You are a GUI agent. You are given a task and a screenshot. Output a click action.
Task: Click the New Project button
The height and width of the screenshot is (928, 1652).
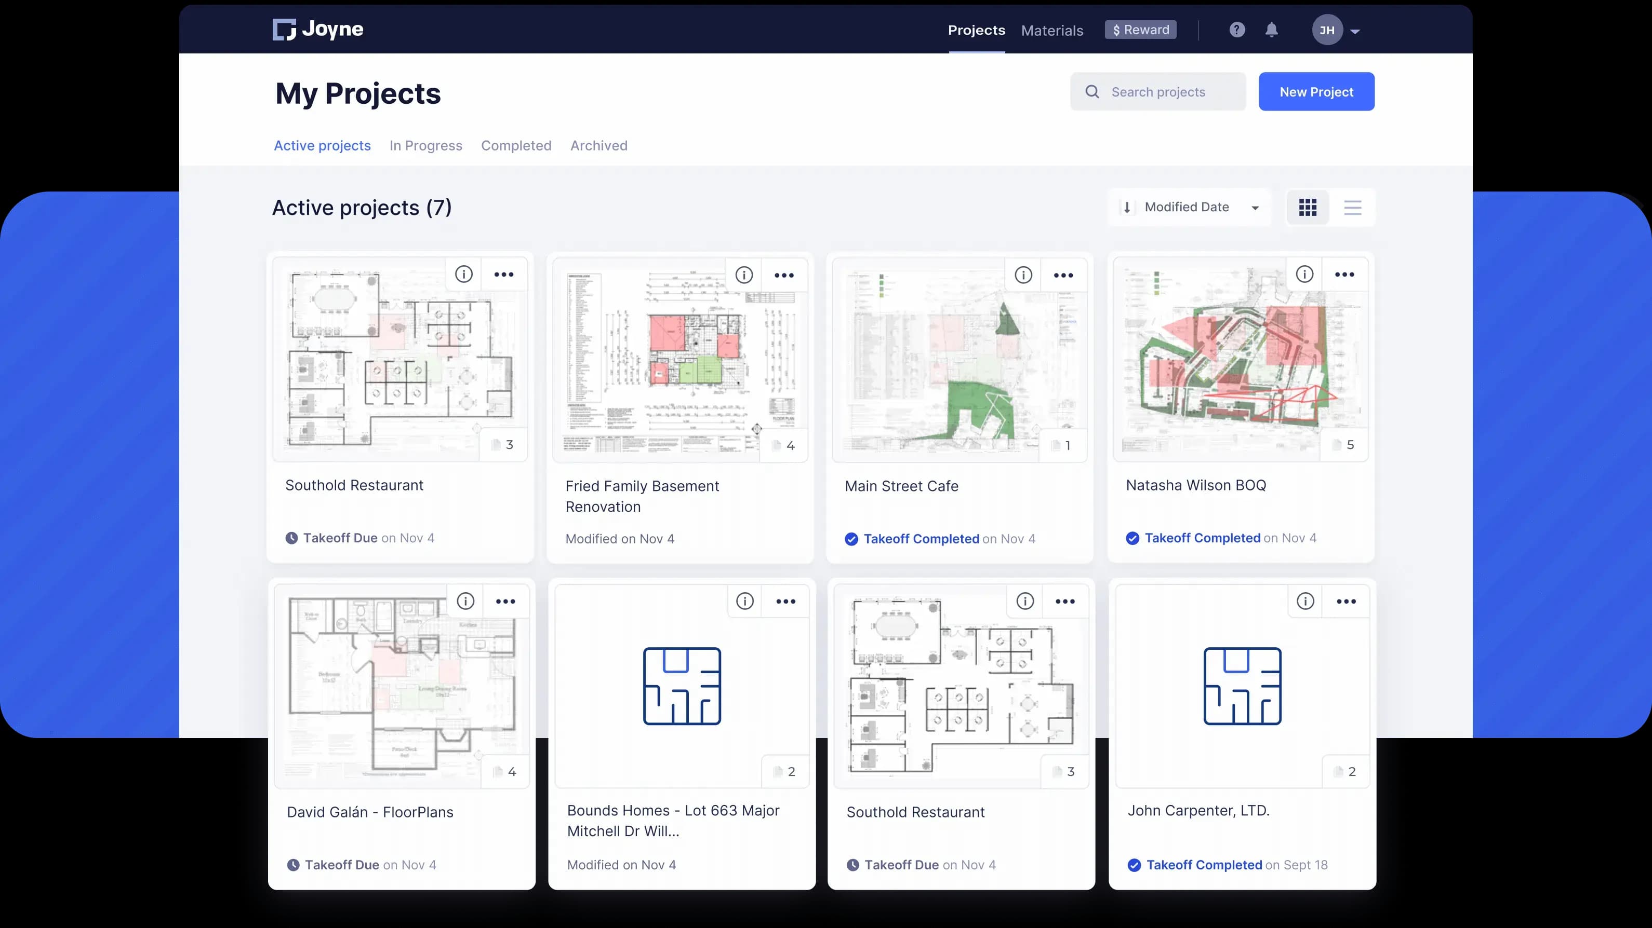1316,91
